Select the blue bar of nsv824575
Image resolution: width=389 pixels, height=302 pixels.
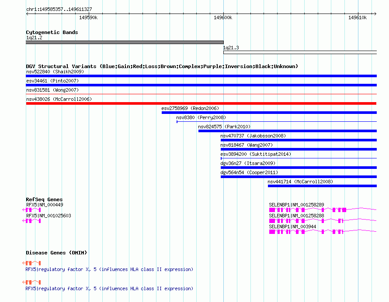(288, 131)
